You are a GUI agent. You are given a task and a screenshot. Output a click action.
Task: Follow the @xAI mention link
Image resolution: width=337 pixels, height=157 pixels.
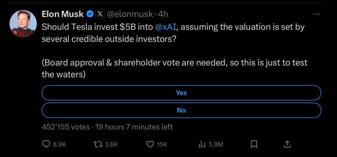point(166,27)
